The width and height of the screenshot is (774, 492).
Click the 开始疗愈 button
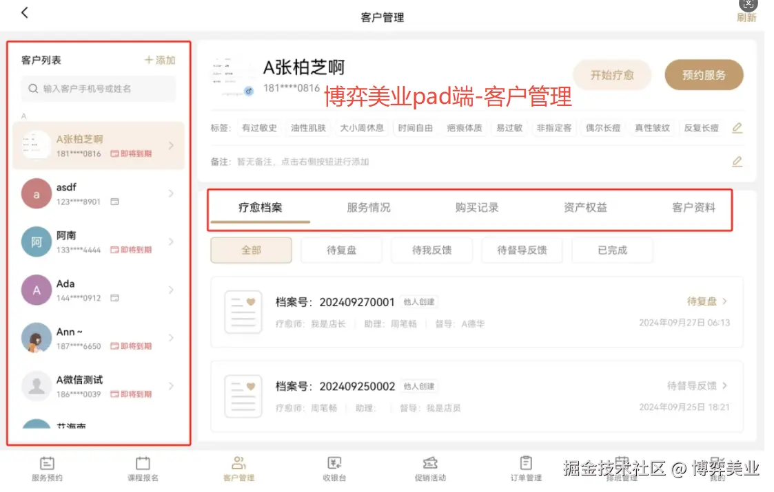click(x=612, y=75)
